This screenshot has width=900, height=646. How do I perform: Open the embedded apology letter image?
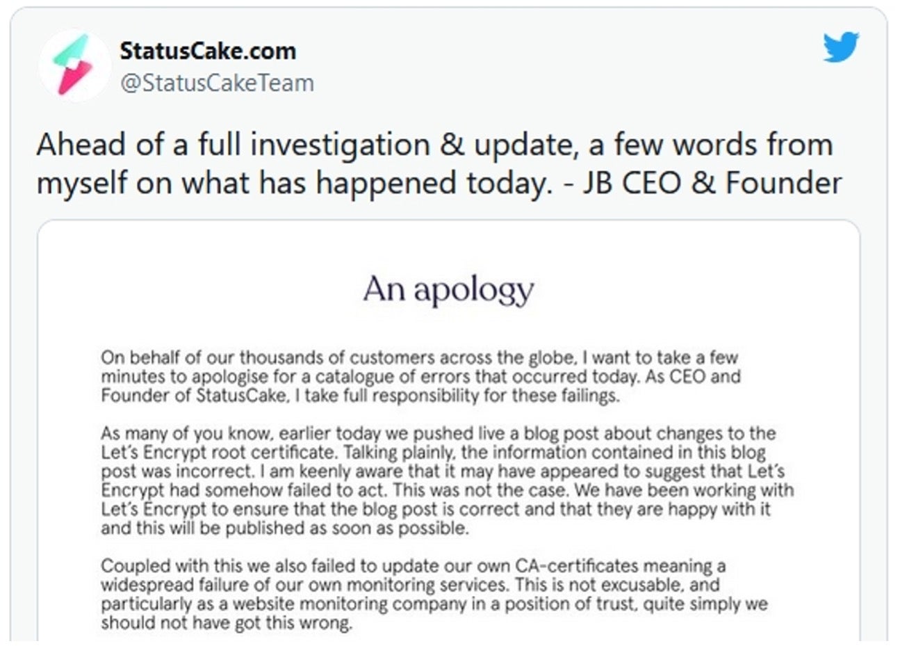(x=449, y=431)
